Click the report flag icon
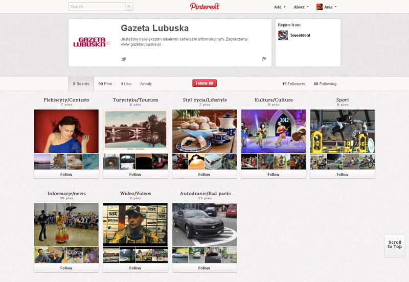The height and width of the screenshot is (282, 409). point(264,59)
